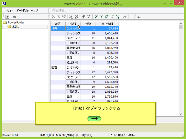Click the green A/B ratio icon

click(117, 17)
